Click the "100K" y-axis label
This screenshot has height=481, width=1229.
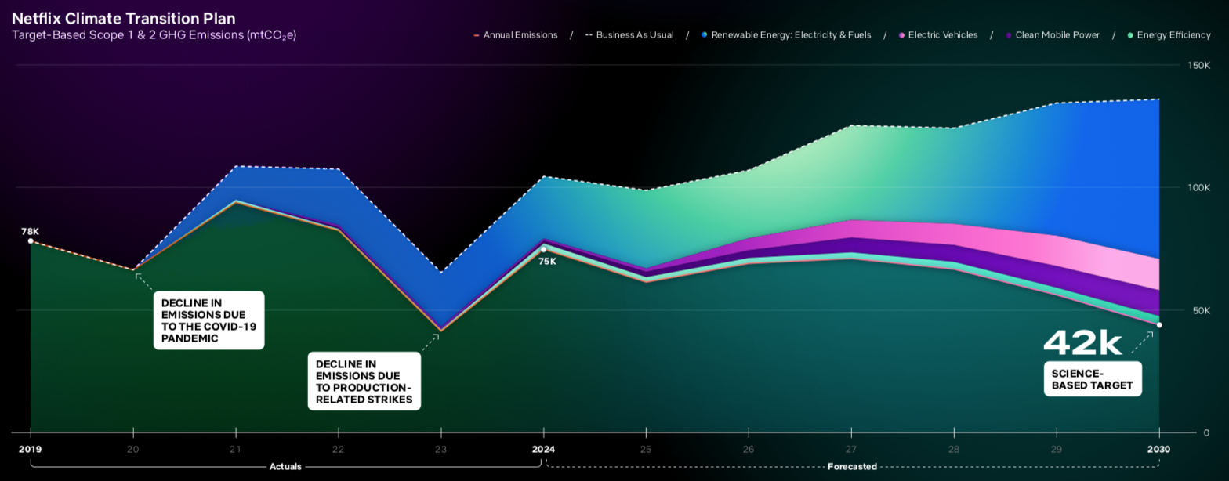[x=1199, y=188]
